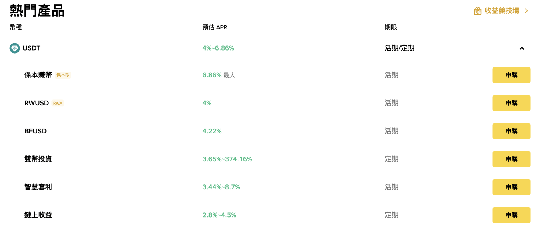Click 申購 for BFUSD
Viewport: 538px width, 231px height.
pyautogui.click(x=511, y=131)
